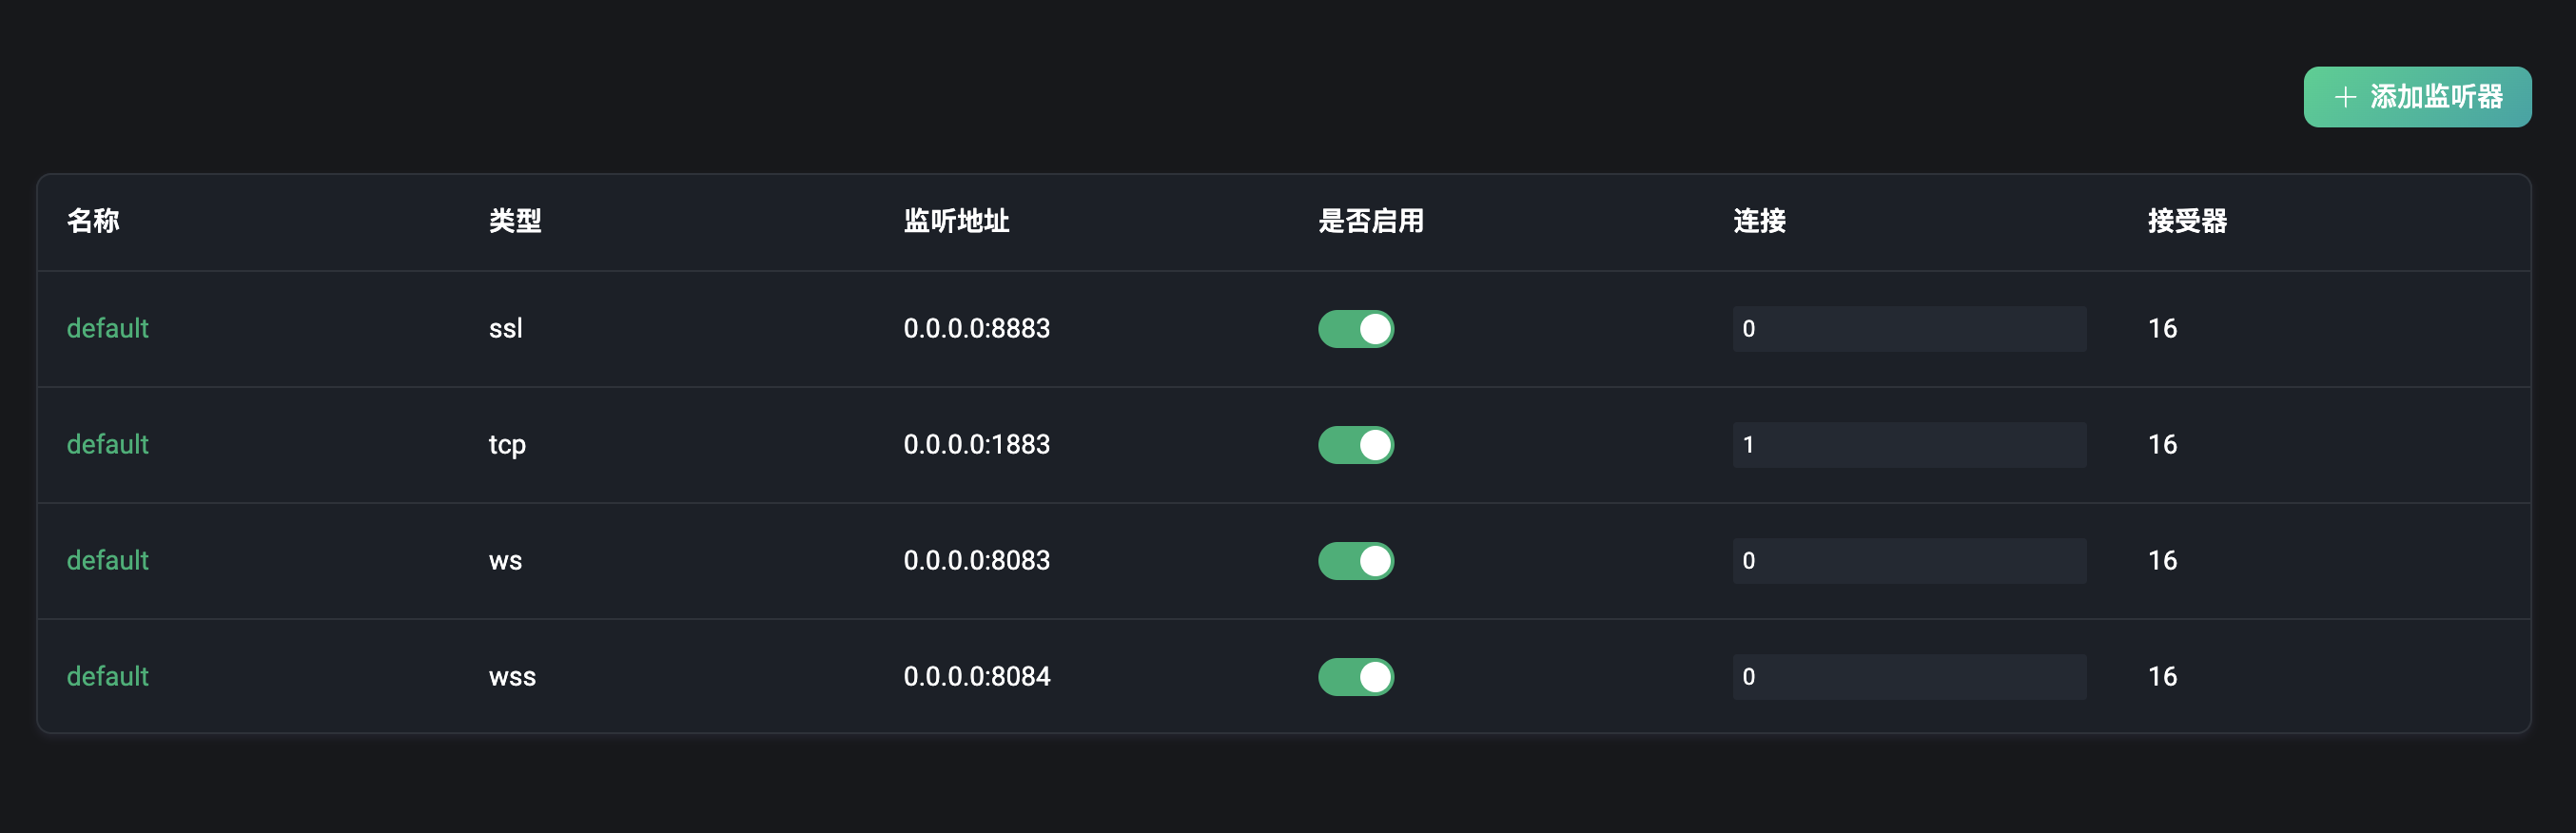Open the default ws listener details

[107, 560]
